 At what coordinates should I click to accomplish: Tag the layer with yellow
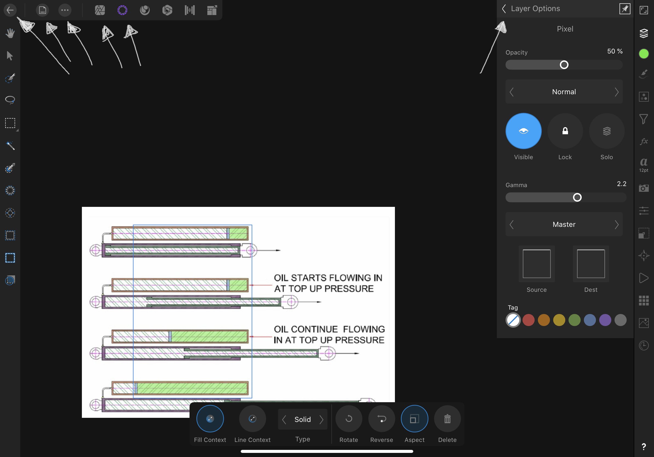pos(559,320)
